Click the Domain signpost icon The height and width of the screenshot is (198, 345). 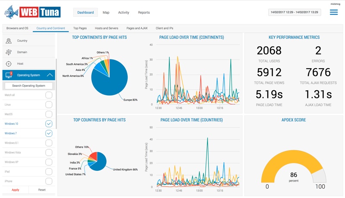click(9, 52)
